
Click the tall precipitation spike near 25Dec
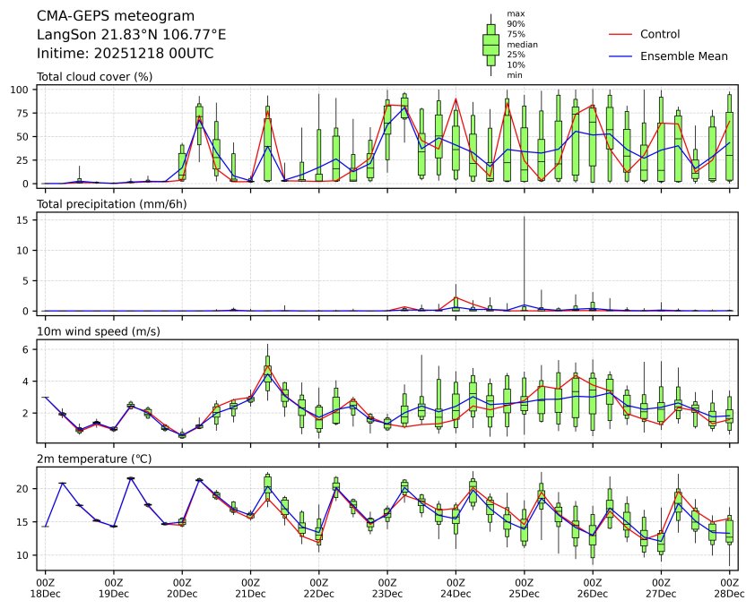(525, 260)
